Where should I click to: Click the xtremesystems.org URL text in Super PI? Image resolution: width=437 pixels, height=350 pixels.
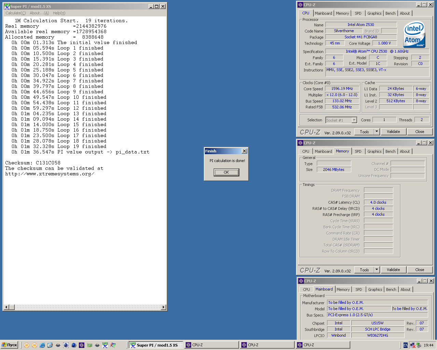pyautogui.click(x=50, y=174)
